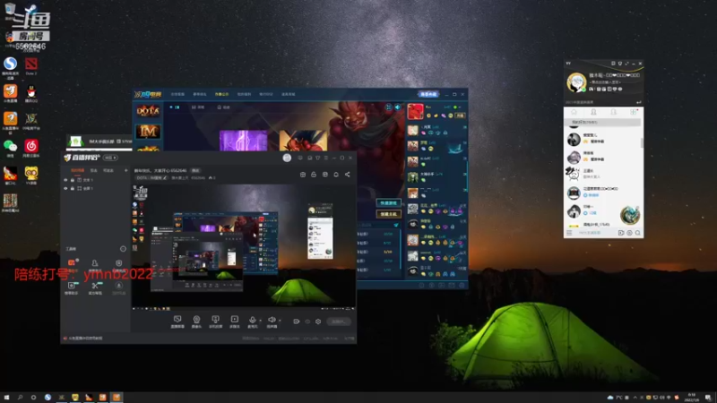Viewport: 717px width, 403px height.
Task: Toggle lock on first scene source row
Action: coord(73,180)
